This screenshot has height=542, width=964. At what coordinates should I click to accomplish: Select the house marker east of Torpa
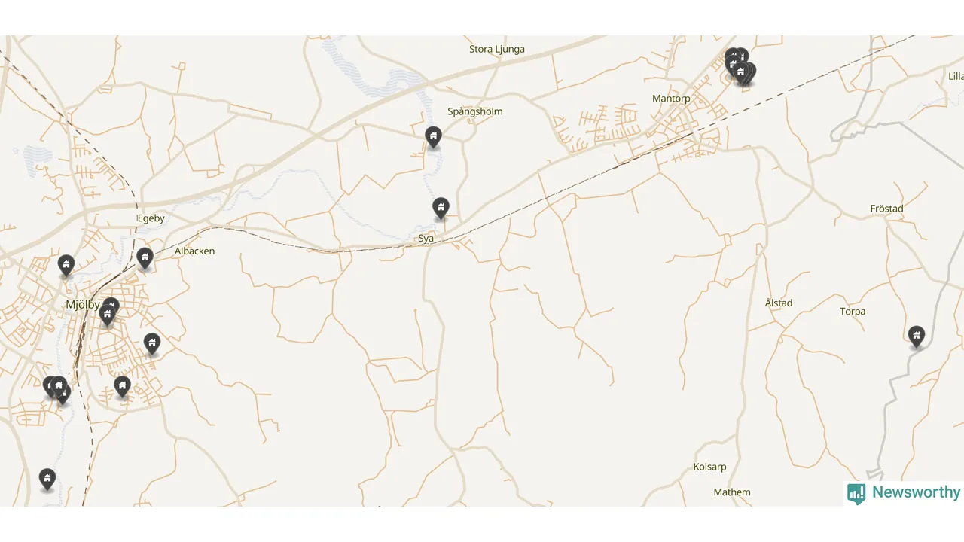[x=916, y=336]
